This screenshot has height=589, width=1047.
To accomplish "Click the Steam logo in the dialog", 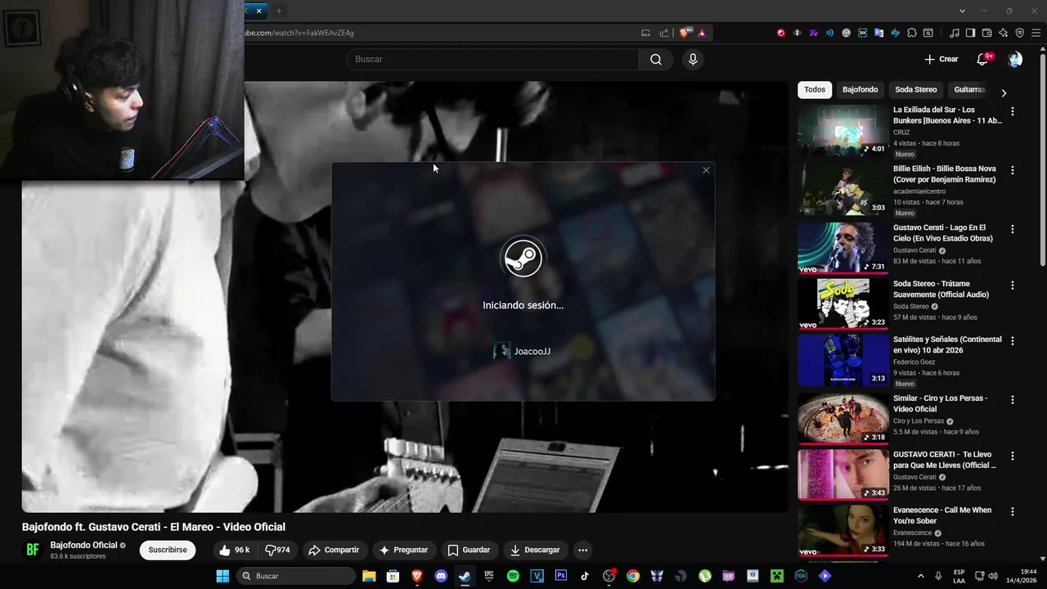I will [x=523, y=259].
